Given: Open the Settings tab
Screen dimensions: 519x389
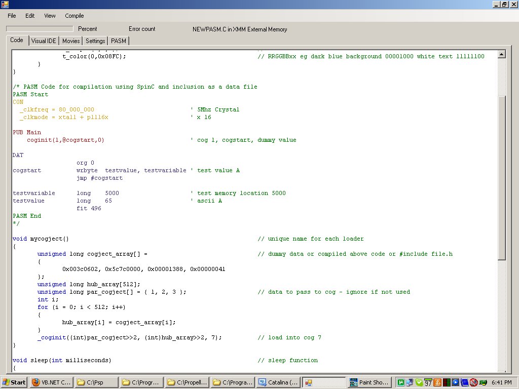Looking at the screenshot, I should tap(95, 41).
